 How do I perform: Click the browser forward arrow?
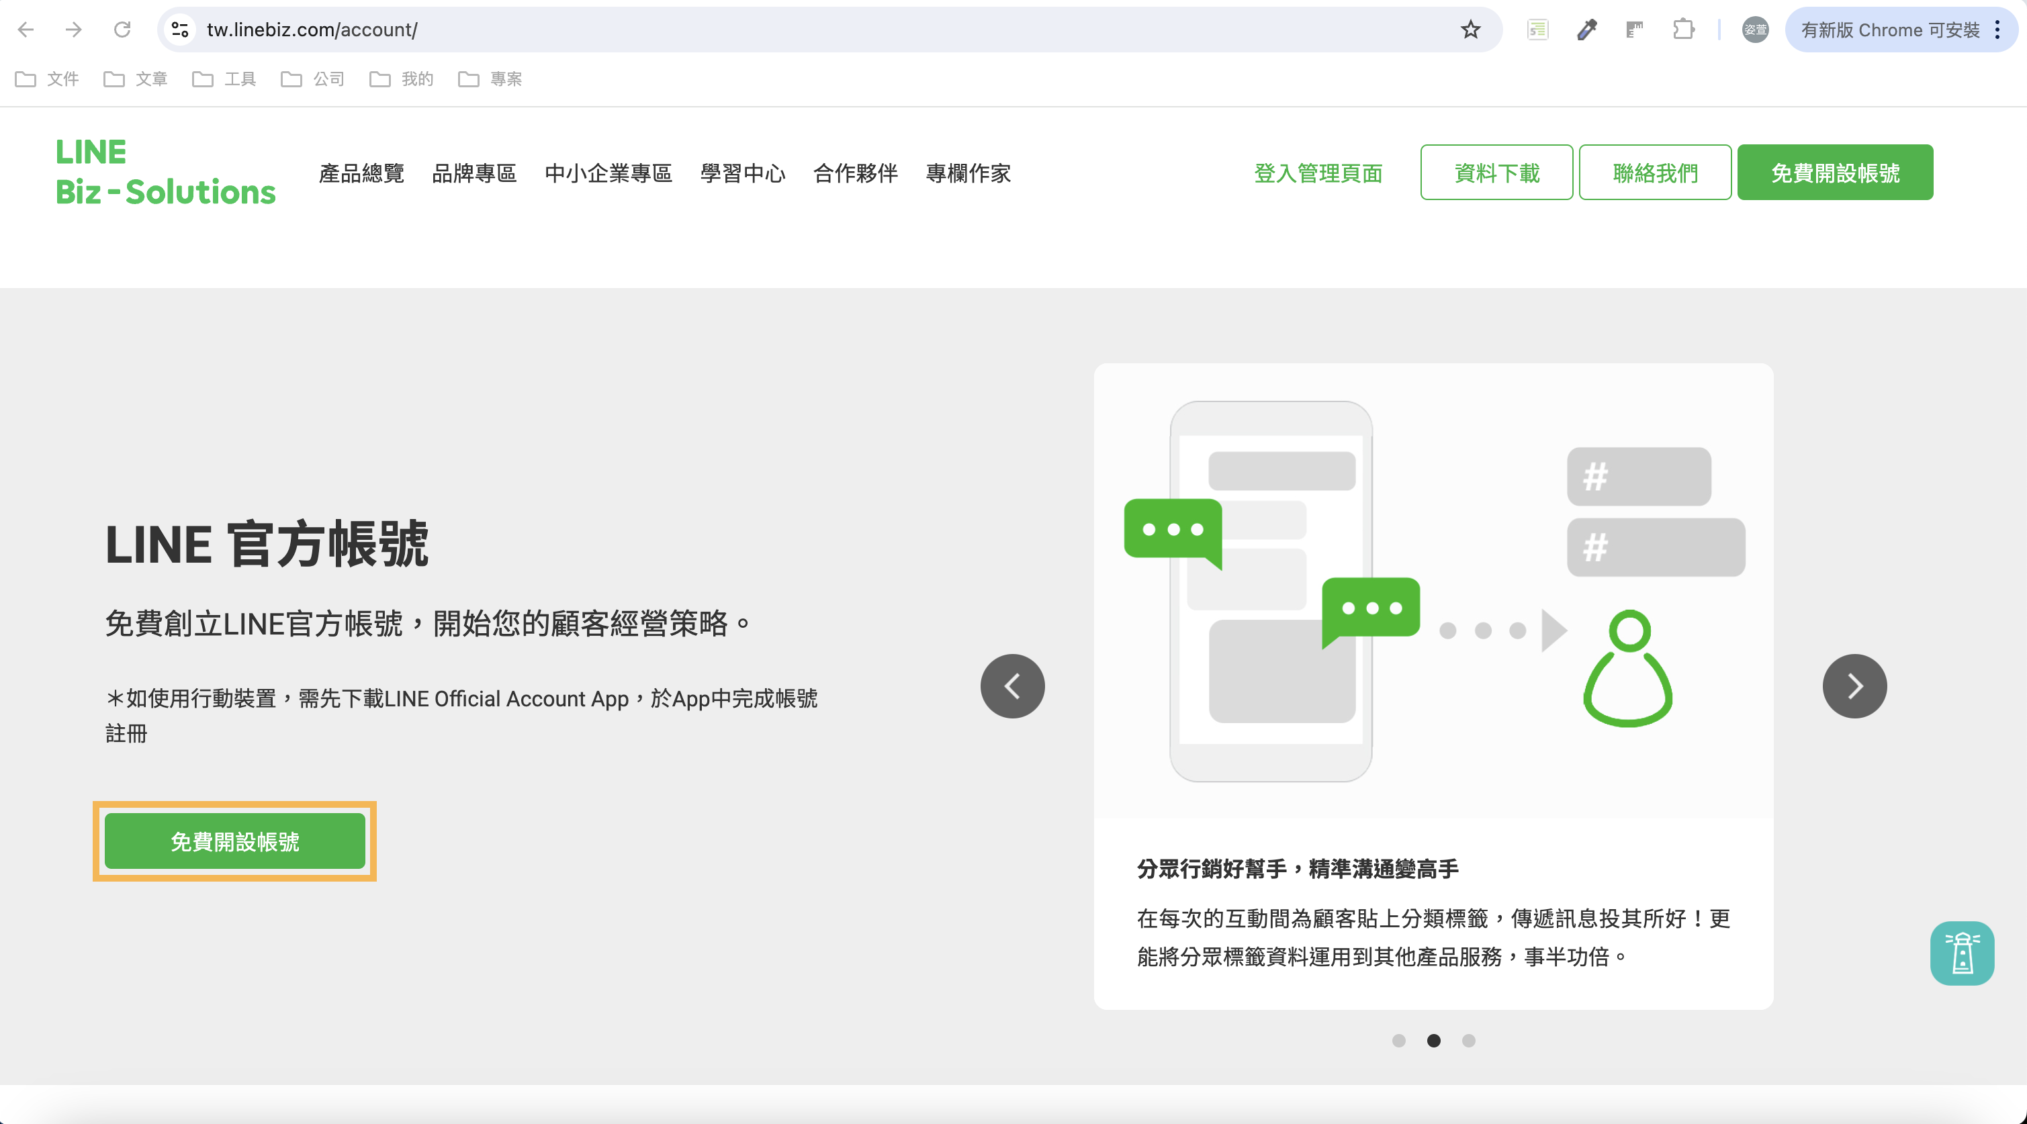coord(73,30)
